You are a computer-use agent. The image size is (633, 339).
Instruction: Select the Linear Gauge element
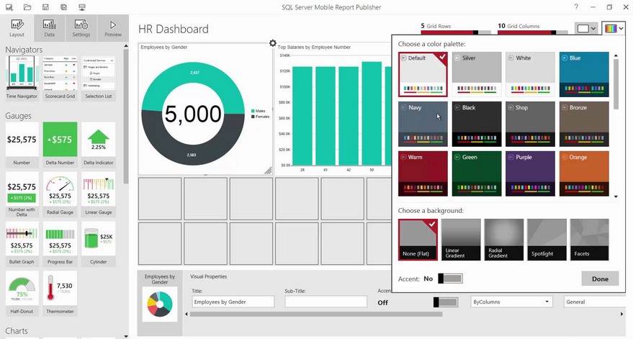(98, 194)
